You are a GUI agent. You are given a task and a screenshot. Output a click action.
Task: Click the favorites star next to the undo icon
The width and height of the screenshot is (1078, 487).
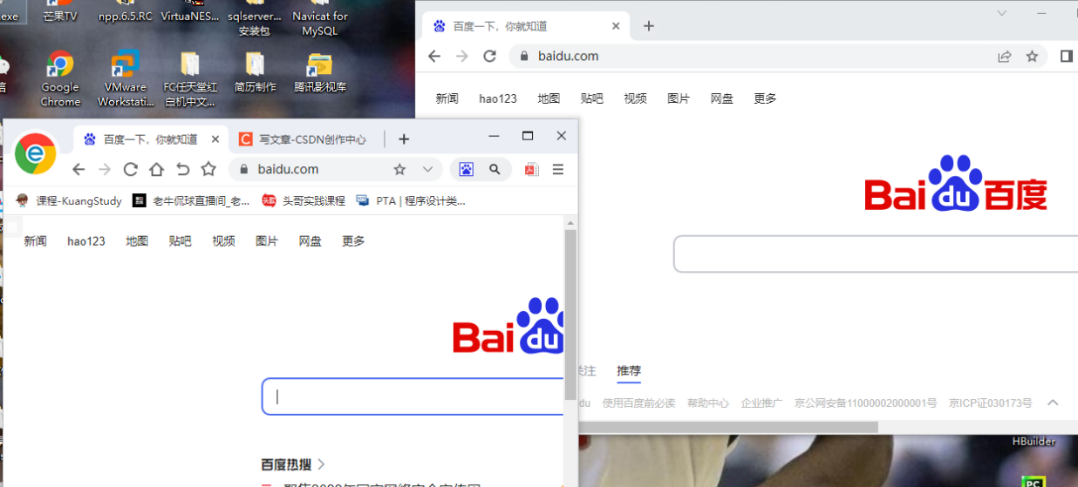tap(208, 169)
